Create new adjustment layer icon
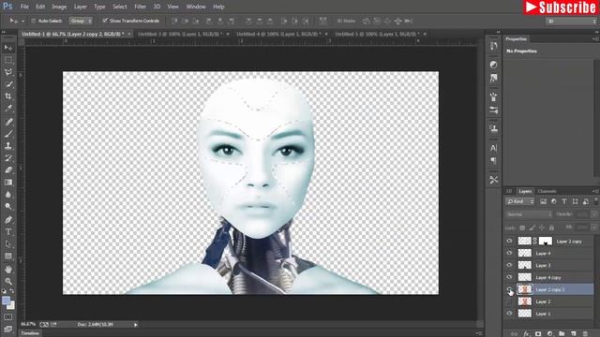600x337 pixels. [550, 333]
